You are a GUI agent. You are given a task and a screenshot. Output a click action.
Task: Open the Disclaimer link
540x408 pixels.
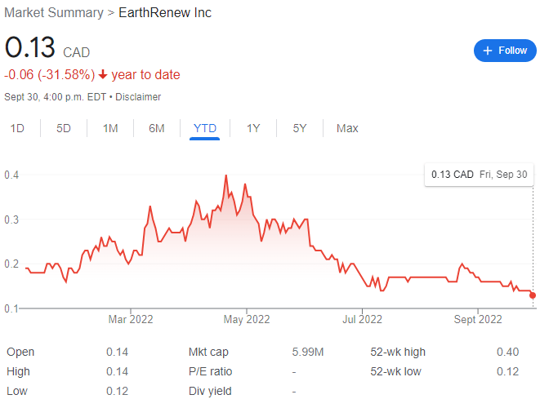[x=138, y=97]
